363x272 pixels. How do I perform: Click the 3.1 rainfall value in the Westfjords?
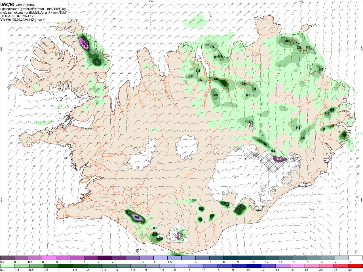tap(96, 62)
